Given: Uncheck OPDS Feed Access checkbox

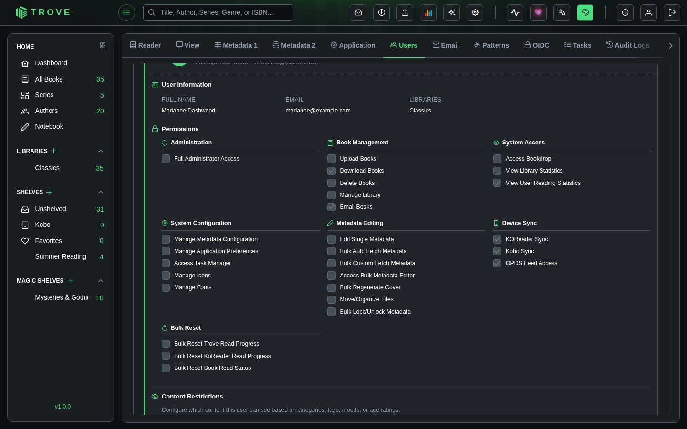Looking at the screenshot, I should [x=497, y=263].
